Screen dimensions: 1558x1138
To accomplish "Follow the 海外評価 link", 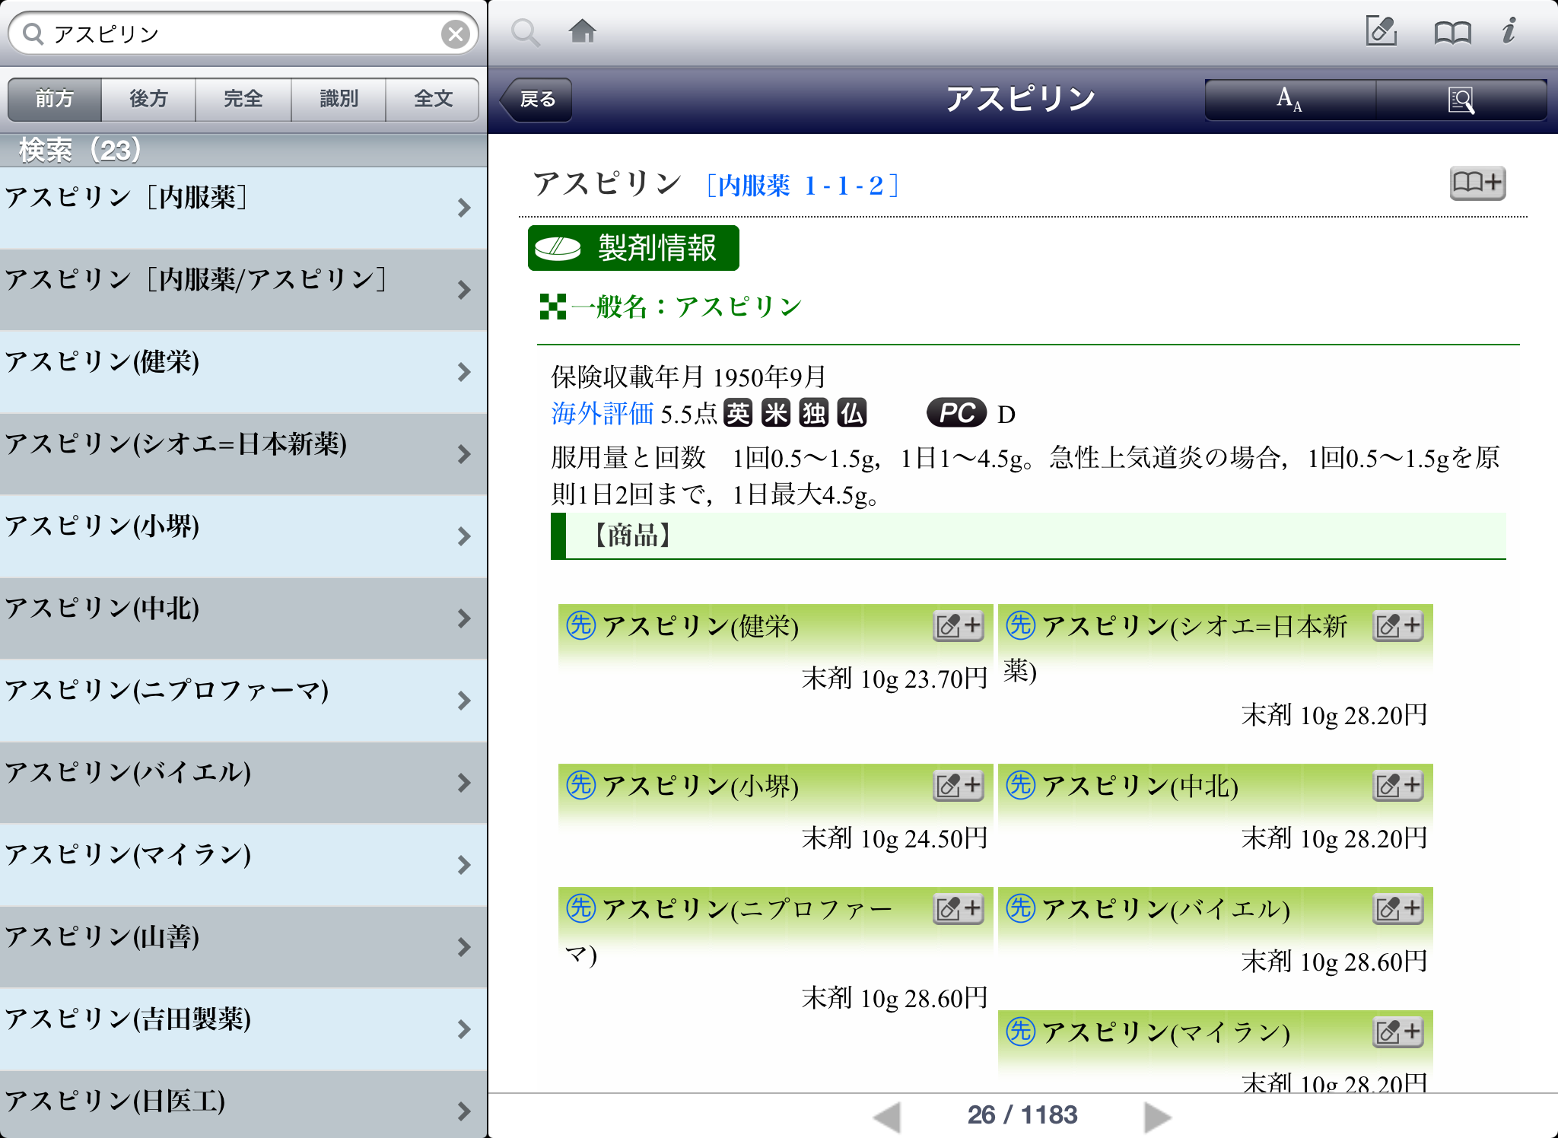I will click(602, 414).
